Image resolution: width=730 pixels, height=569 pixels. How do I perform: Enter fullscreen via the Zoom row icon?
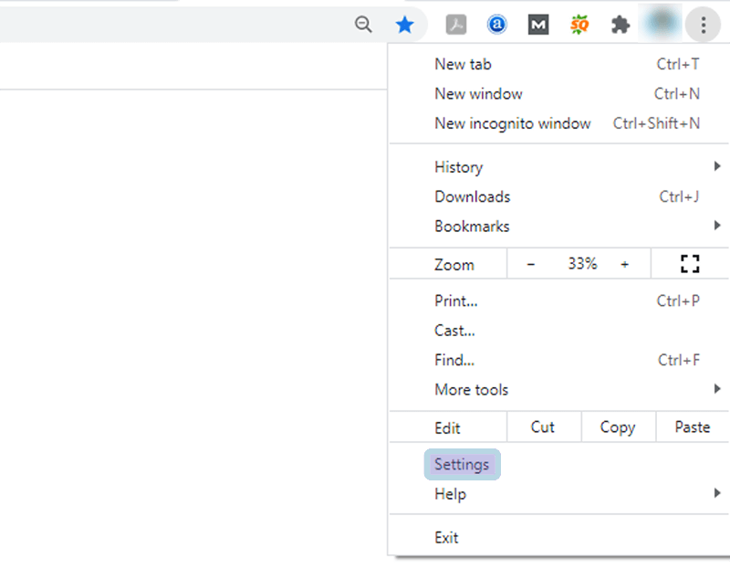[690, 263]
